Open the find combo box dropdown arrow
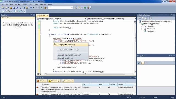 [x=72, y=8]
